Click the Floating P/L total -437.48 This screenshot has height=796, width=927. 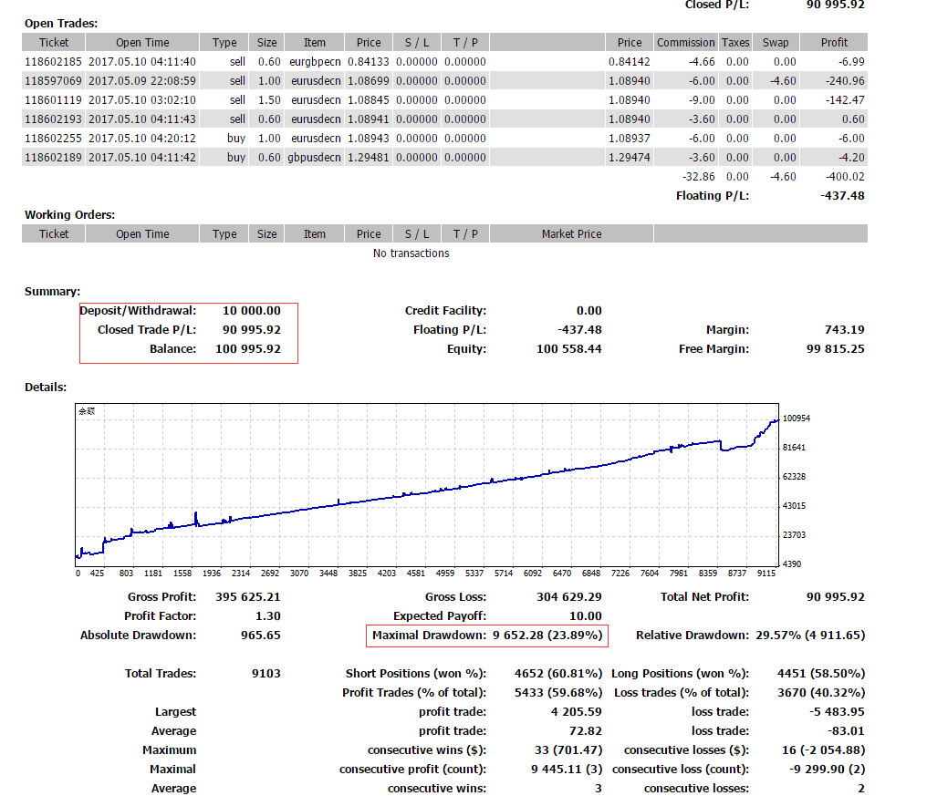(x=842, y=196)
